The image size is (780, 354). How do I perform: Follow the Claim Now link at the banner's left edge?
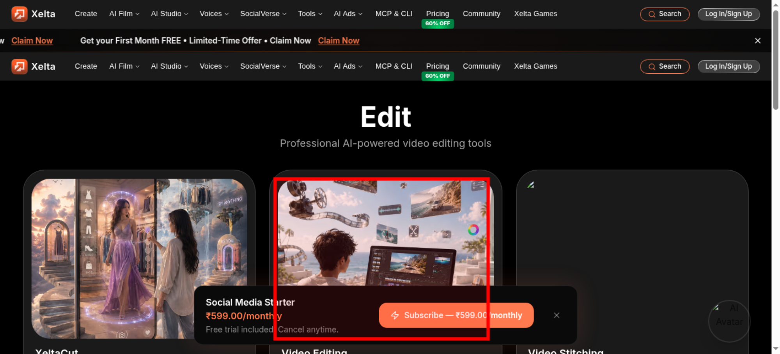[32, 41]
